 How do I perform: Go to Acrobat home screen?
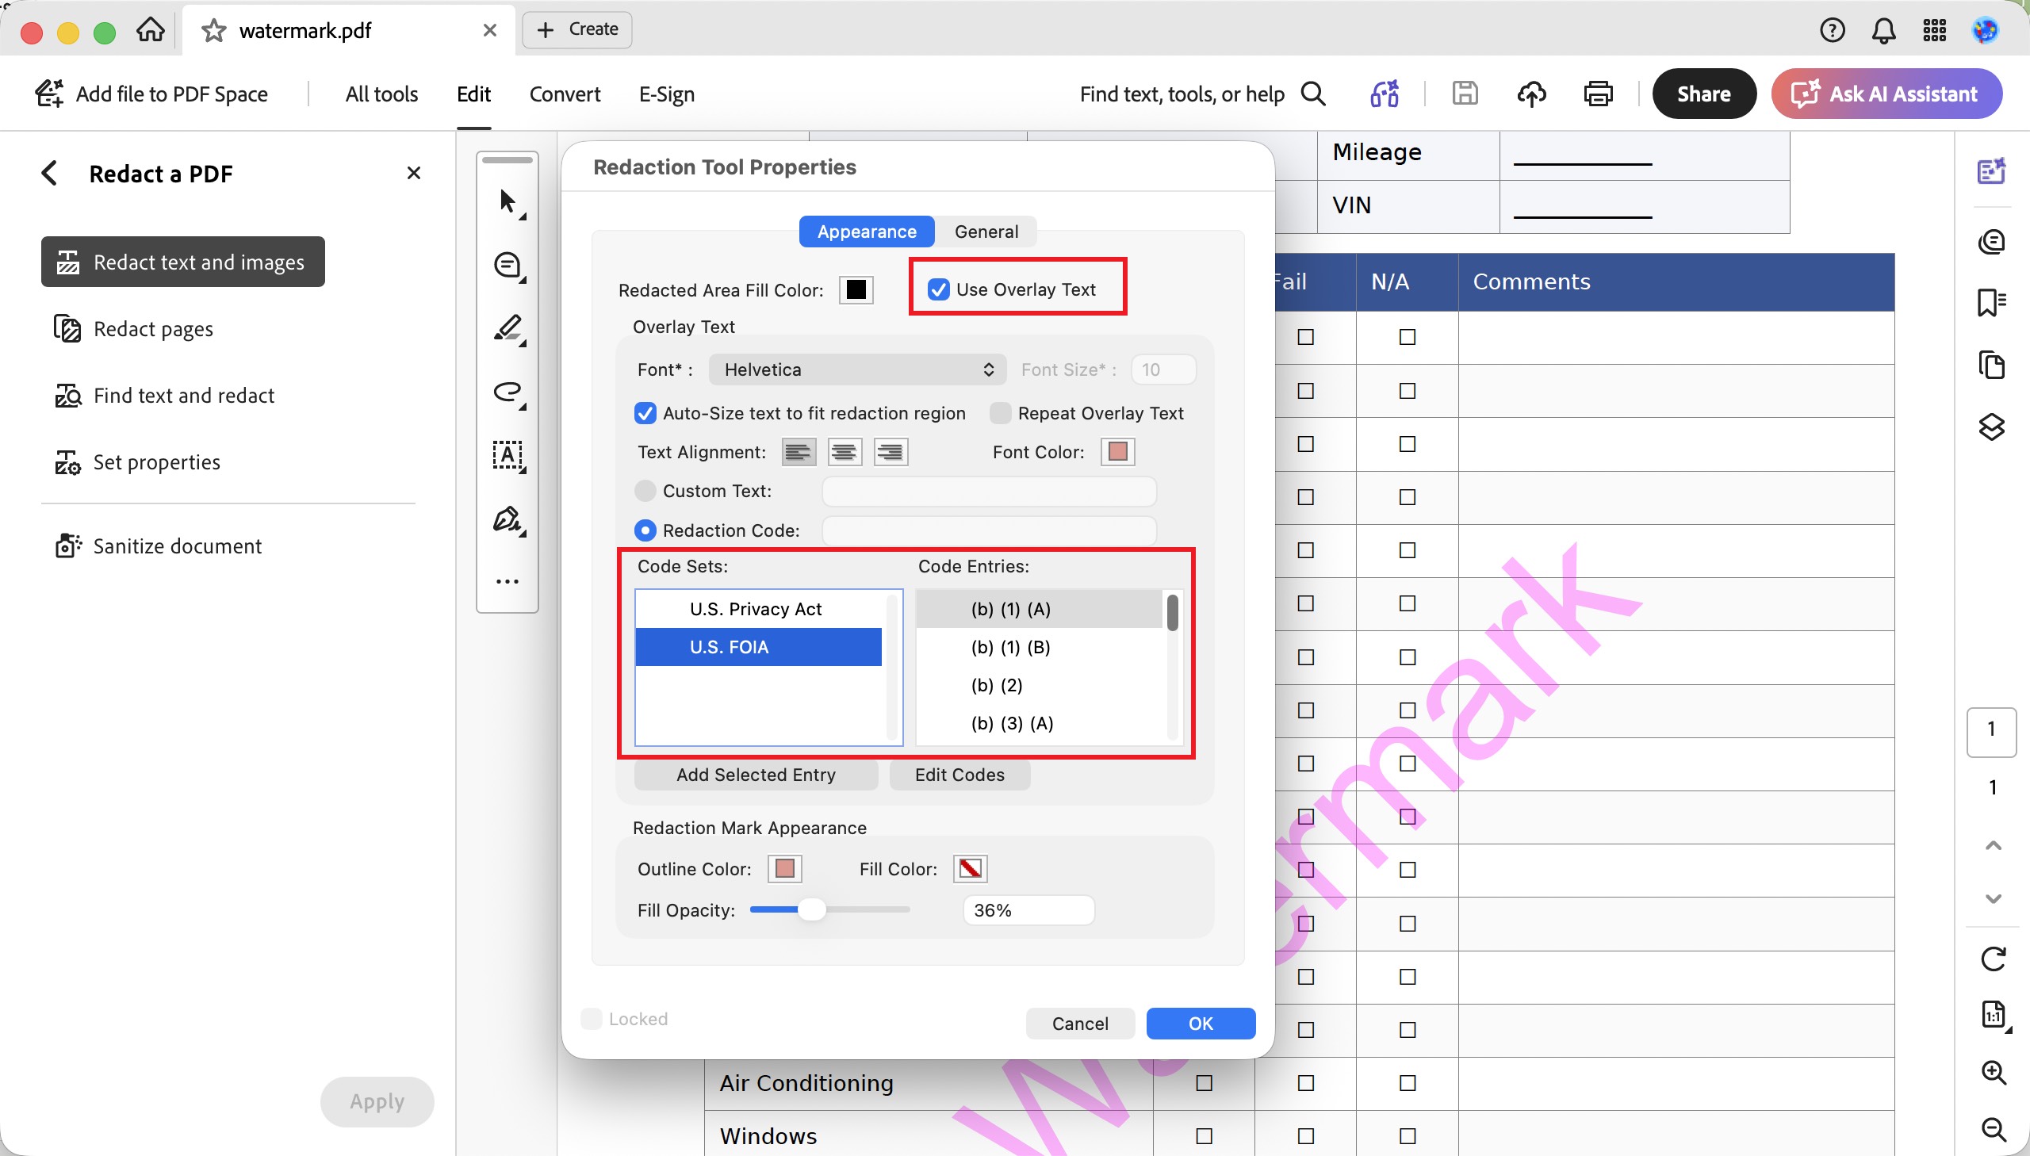click(150, 30)
